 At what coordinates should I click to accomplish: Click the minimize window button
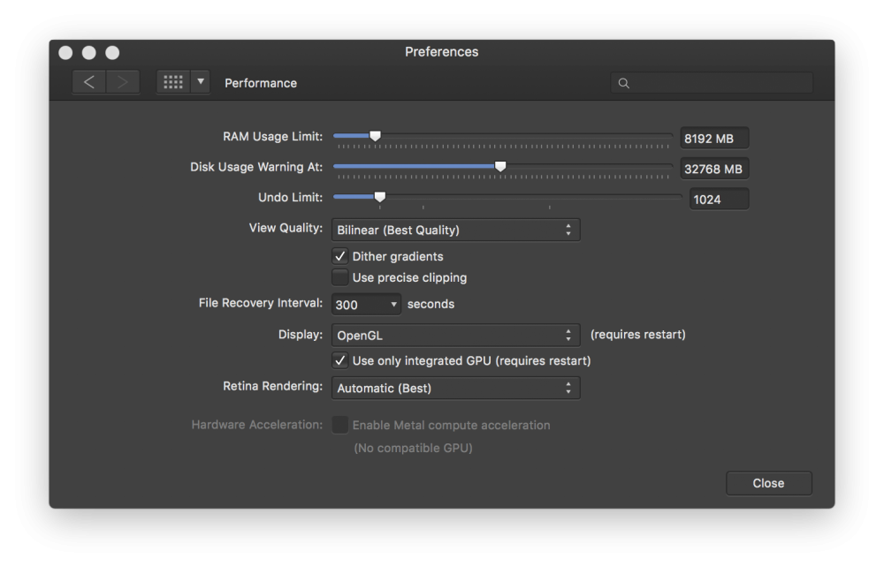89,52
